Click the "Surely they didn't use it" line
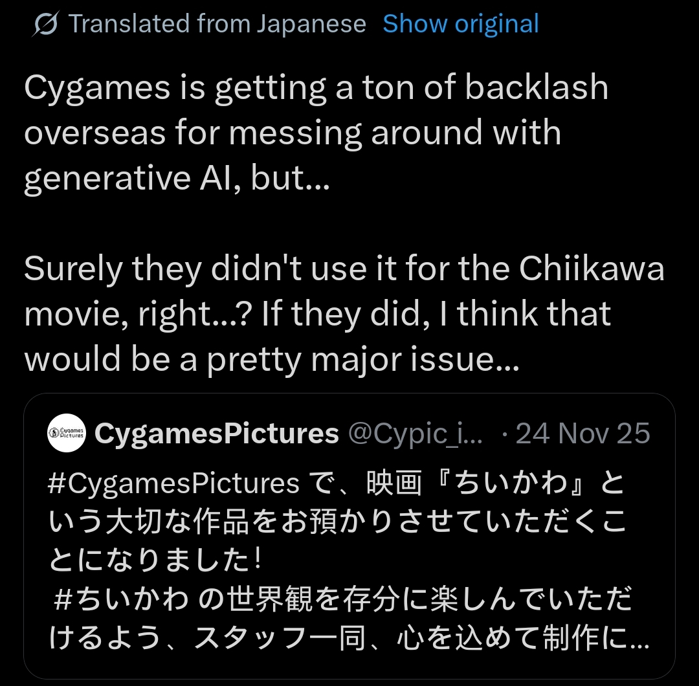 pos(344,269)
